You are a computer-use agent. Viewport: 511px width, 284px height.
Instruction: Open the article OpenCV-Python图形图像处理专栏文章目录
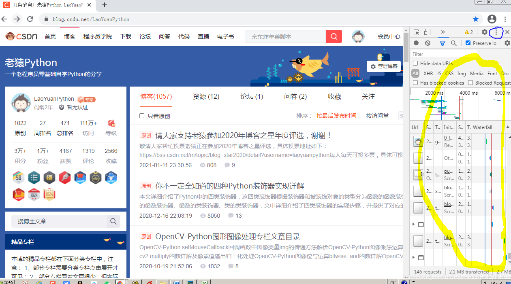pyautogui.click(x=228, y=237)
